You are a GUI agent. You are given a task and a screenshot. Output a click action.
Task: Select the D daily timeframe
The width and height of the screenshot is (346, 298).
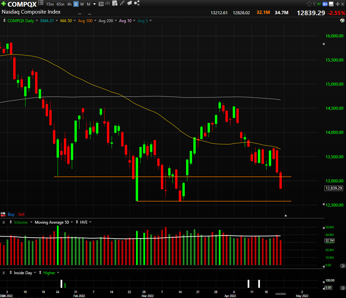point(76,4)
